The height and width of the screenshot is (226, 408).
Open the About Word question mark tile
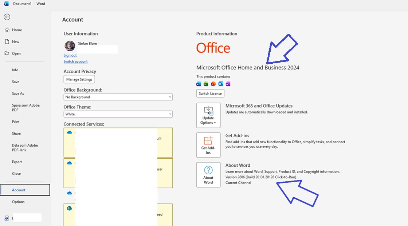208,175
